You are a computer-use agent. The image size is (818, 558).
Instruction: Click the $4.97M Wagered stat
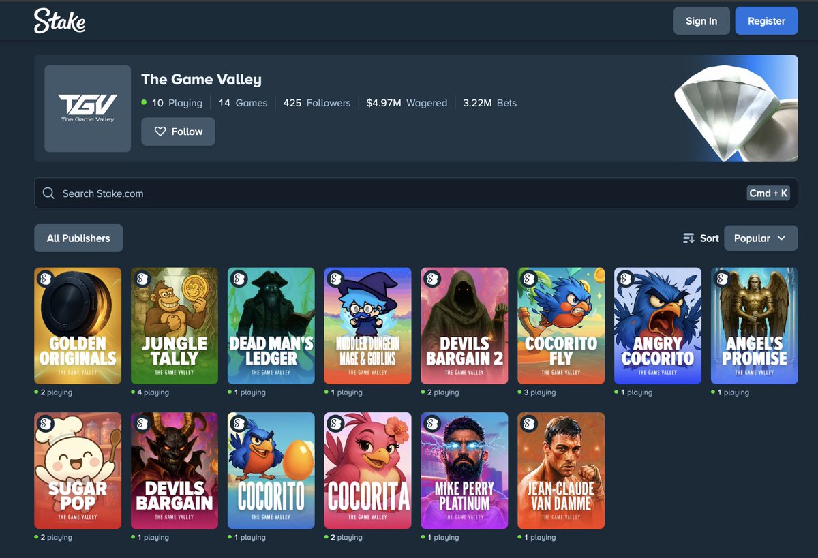[x=407, y=103]
